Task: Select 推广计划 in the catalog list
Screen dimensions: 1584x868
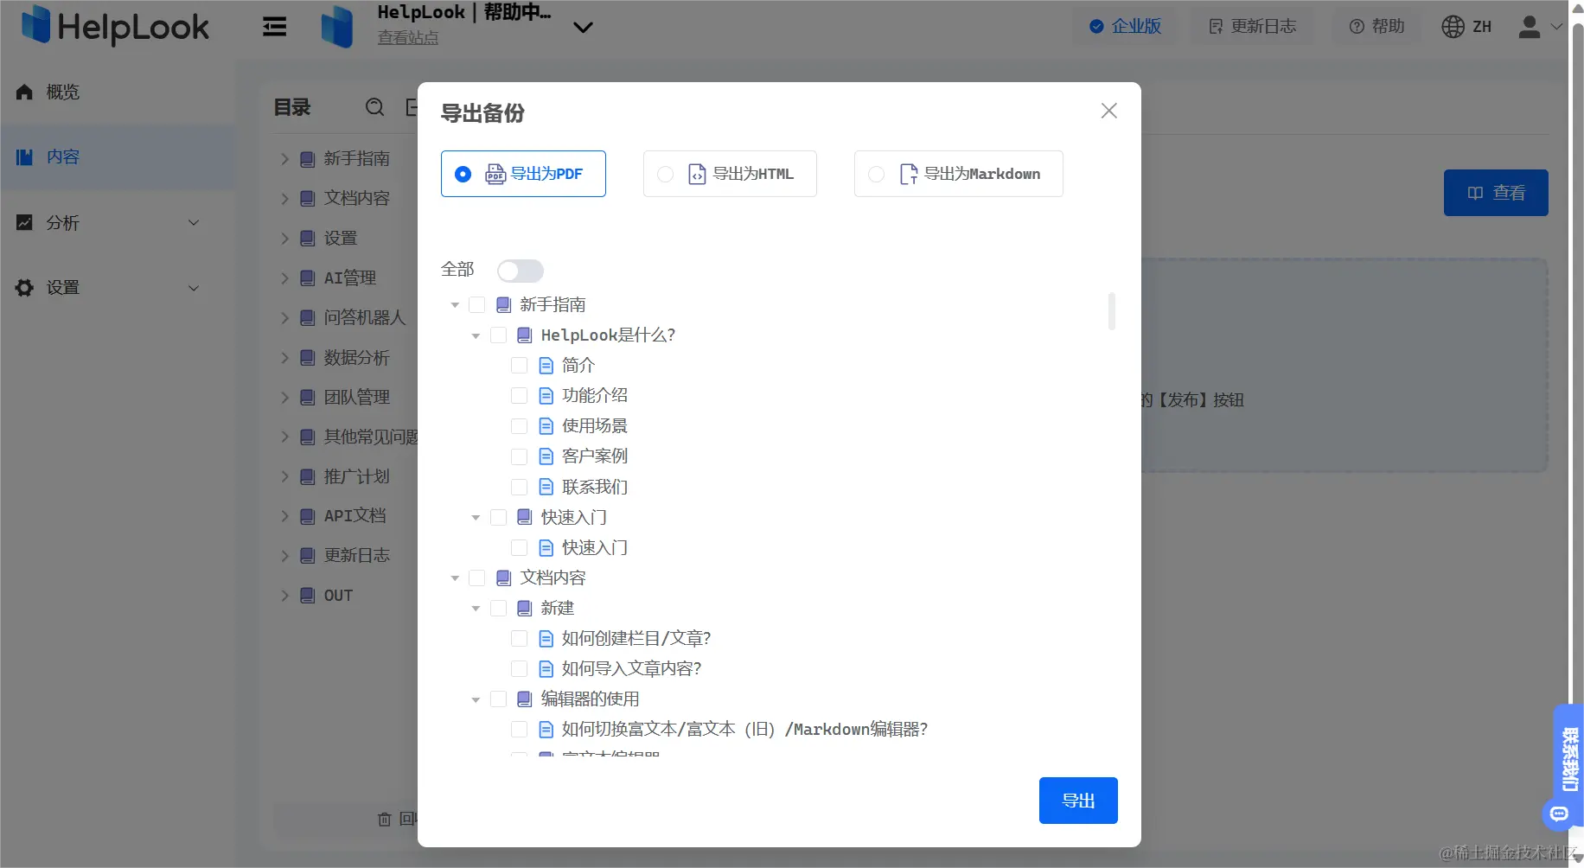Action: [x=356, y=476]
